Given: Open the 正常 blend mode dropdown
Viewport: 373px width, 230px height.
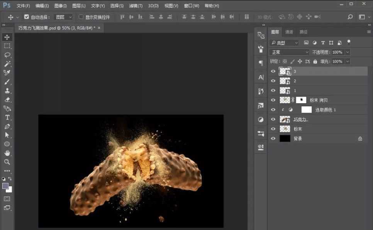Looking at the screenshot, I should click(x=290, y=52).
